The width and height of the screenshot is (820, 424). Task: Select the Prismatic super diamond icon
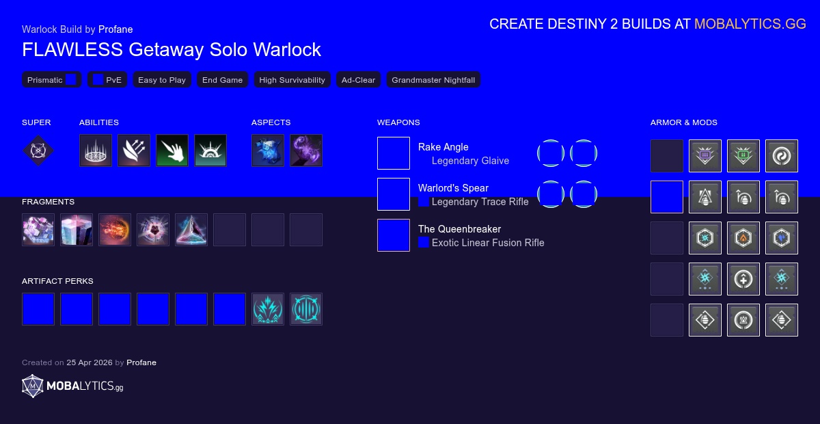pos(38,150)
